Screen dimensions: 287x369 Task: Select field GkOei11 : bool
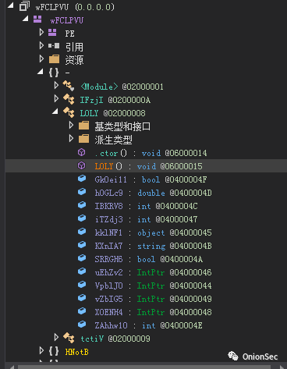pyautogui.click(x=151, y=179)
